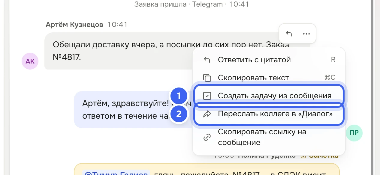Viewport: 380px width, 175px height.
Task: Select "Создать задачу из сообщения"
Action: (x=269, y=96)
